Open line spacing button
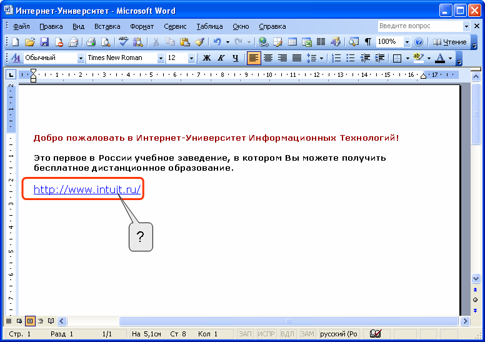Image resolution: width=485 pixels, height=342 pixels. (x=311, y=58)
